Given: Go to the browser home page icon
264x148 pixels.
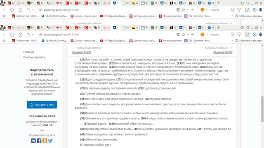Looking at the screenshot, I should pyautogui.click(x=20, y=35).
